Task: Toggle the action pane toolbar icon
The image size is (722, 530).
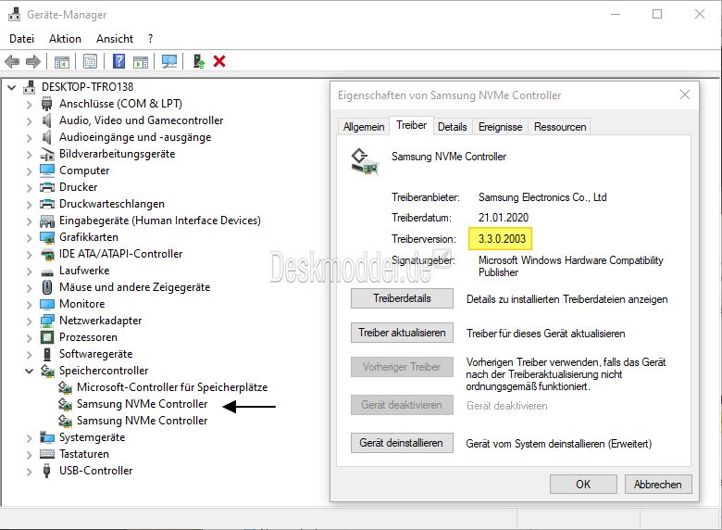Action: pos(141,61)
